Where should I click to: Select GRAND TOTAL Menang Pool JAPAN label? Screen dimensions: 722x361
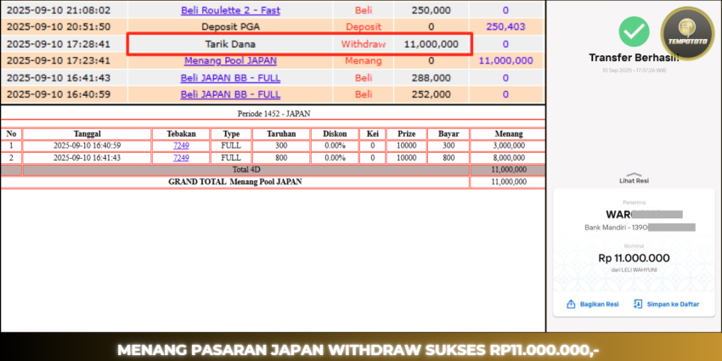pyautogui.click(x=234, y=182)
